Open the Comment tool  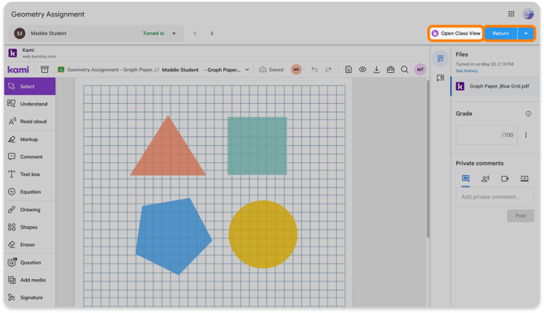(29, 156)
